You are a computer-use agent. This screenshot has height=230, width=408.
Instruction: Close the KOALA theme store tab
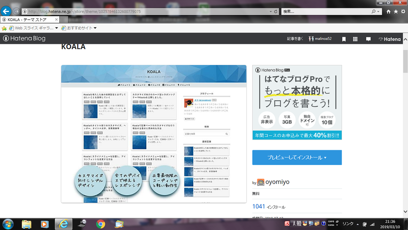point(56,20)
